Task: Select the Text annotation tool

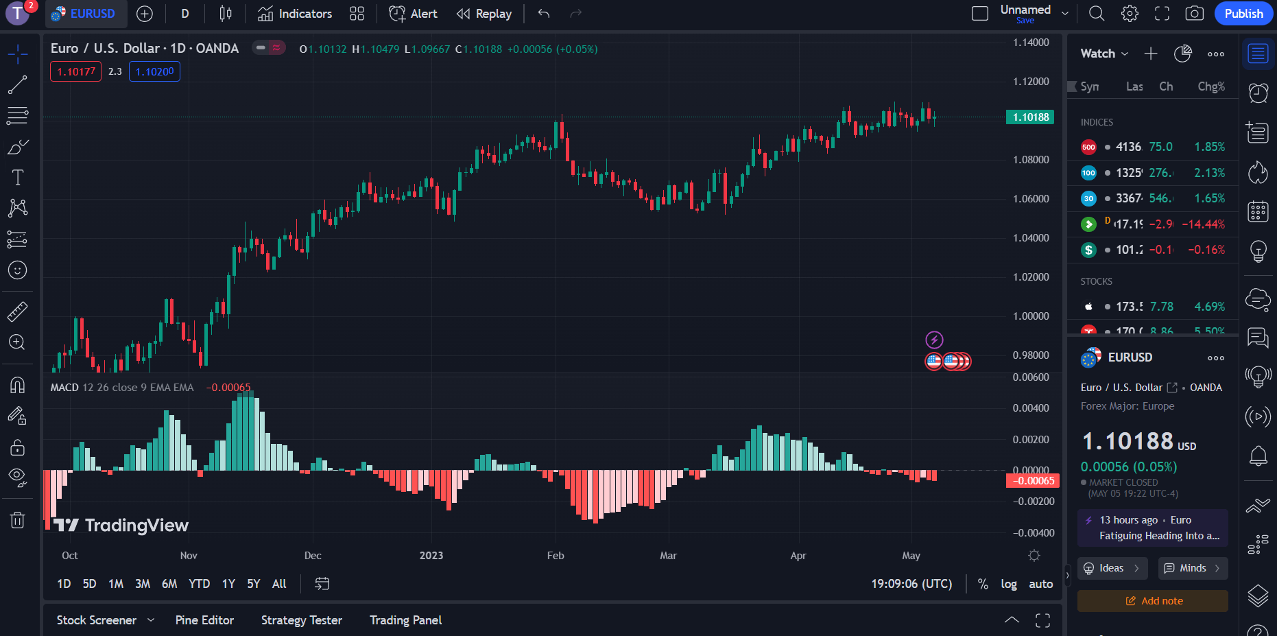Action: tap(17, 178)
